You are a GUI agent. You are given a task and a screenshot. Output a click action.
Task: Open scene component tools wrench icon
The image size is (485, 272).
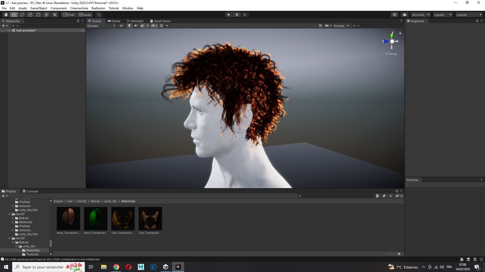[x=320, y=26]
